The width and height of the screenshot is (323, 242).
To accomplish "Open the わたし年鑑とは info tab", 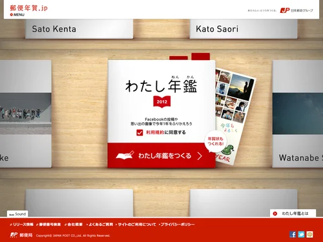I will [293, 214].
